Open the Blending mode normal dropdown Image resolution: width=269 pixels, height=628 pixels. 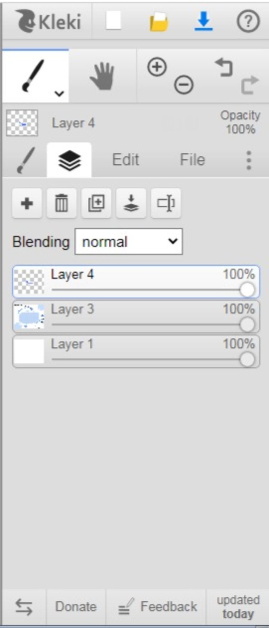point(128,241)
